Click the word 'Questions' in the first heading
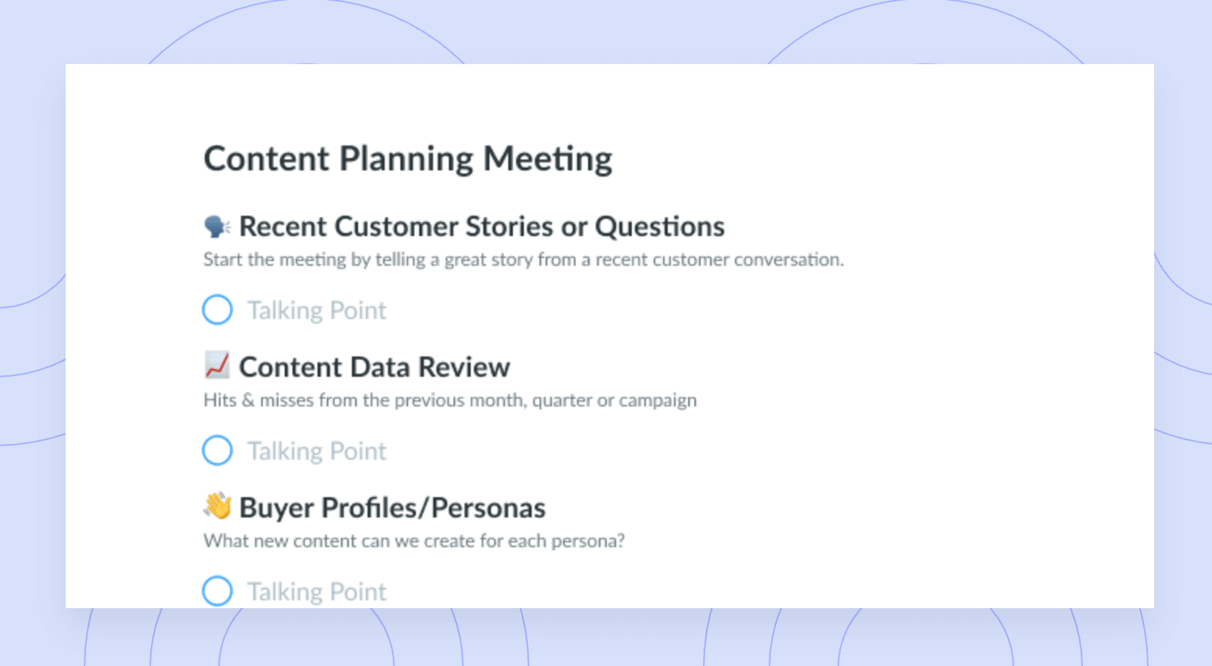Image resolution: width=1212 pixels, height=666 pixels. (x=660, y=227)
